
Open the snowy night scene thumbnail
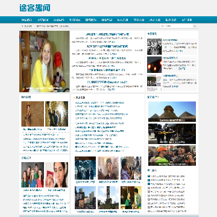click(x=85, y=168)
